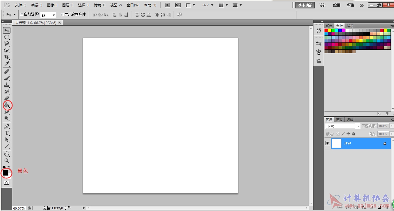Enable the 自动选择 checkbox
This screenshot has width=394, height=211.
[22, 14]
